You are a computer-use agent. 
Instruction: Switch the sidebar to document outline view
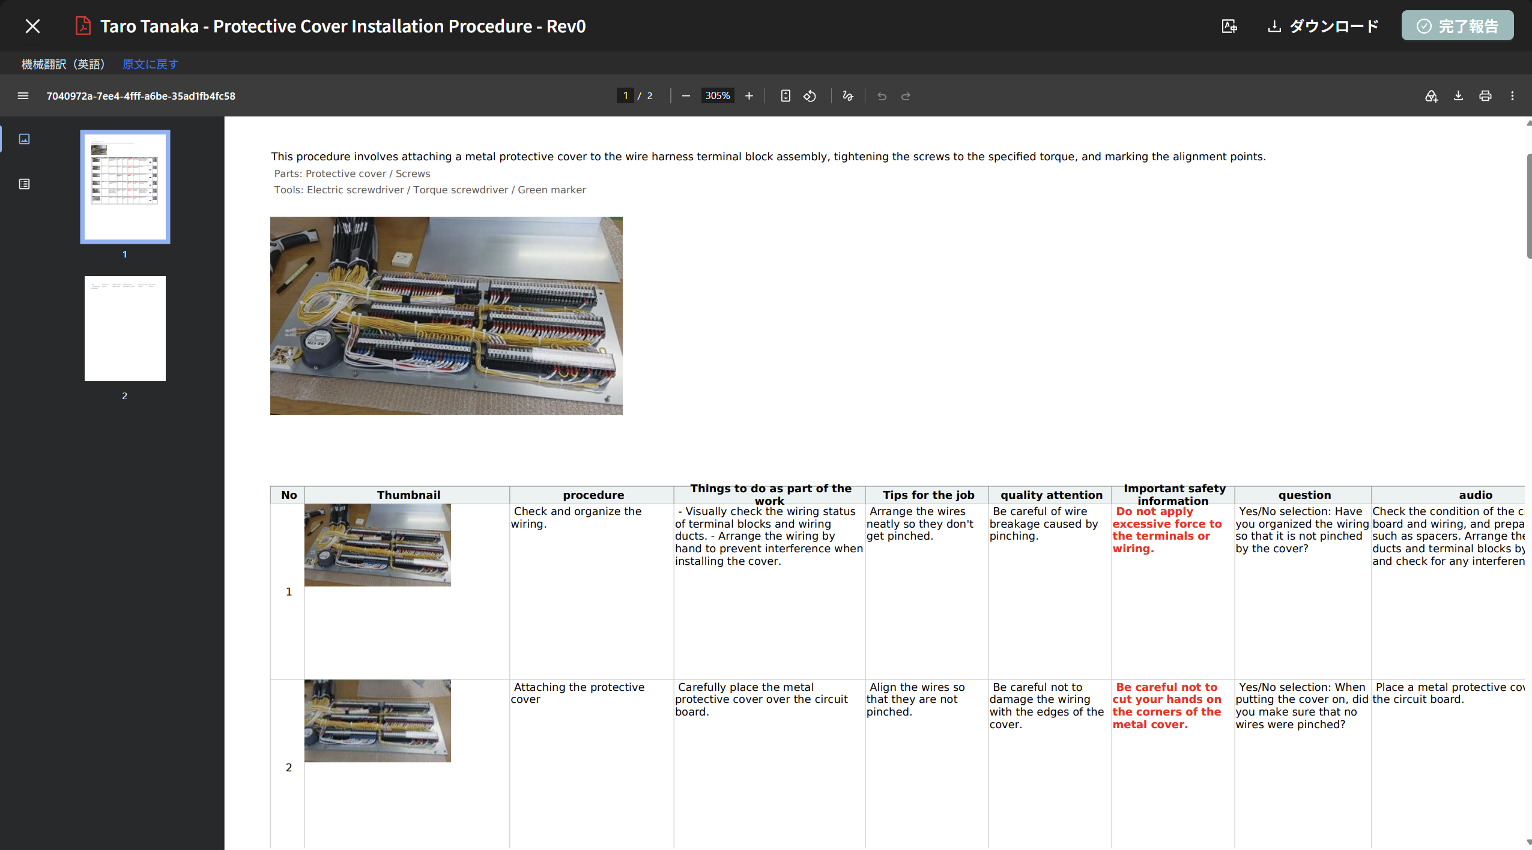point(24,184)
